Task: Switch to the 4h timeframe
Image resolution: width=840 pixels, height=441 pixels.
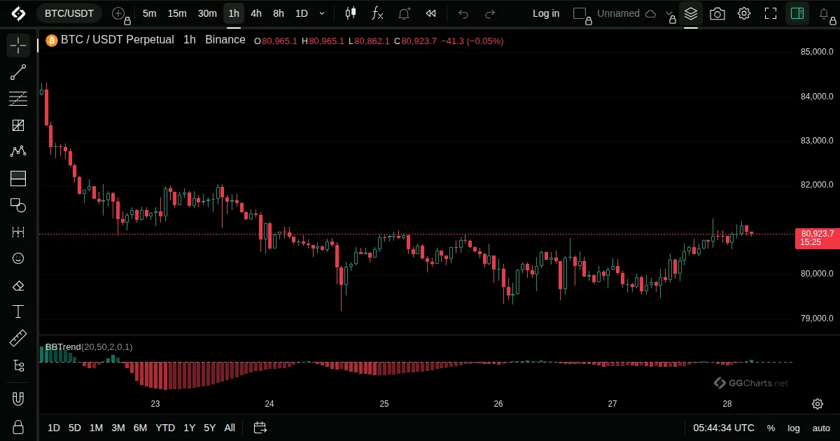Action: (x=256, y=13)
